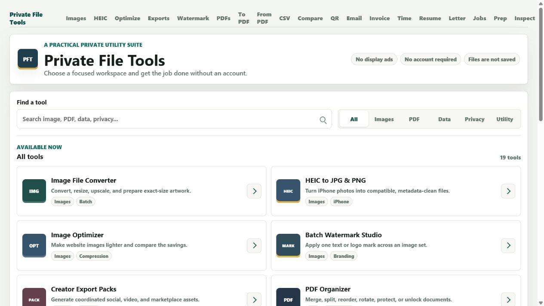Open Watermark nav link
Screen dimensions: 544x306
coord(193,18)
